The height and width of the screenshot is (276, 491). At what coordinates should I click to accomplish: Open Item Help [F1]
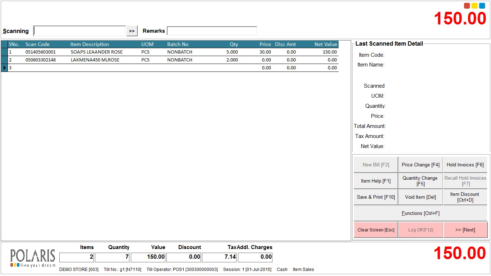point(376,181)
